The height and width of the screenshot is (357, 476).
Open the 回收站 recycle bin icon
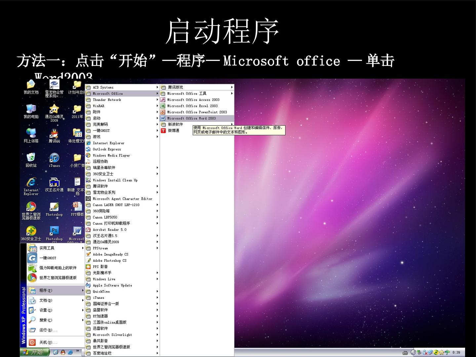[31, 160]
